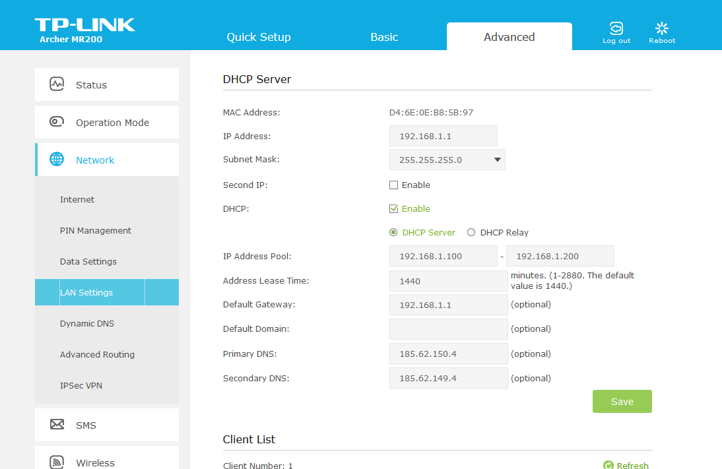Click the Network globe icon
Image resolution: width=722 pixels, height=469 pixels.
[x=57, y=160]
